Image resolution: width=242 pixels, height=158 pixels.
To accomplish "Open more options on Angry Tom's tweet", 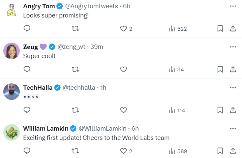I will point(233,6).
